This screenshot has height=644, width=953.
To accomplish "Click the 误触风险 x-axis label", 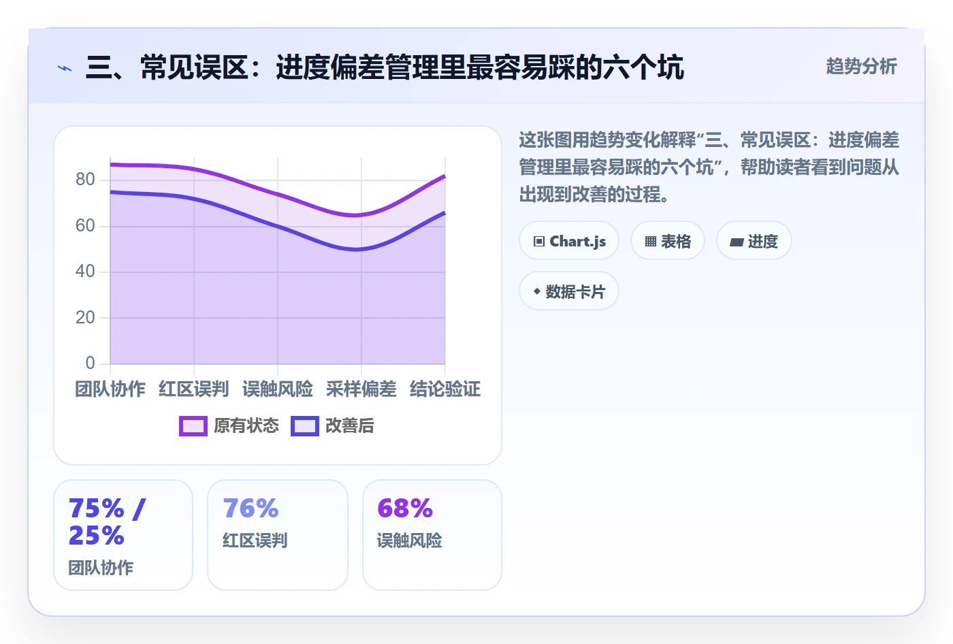I will 278,389.
